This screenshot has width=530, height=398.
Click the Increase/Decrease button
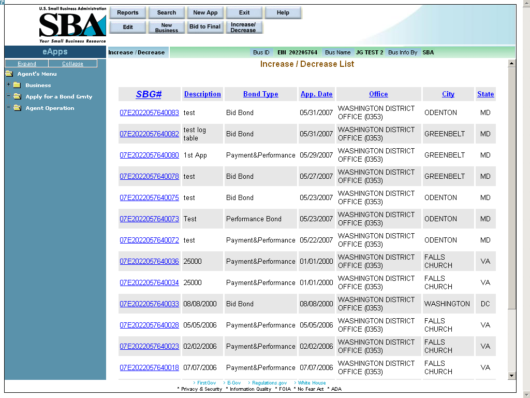[x=243, y=27]
